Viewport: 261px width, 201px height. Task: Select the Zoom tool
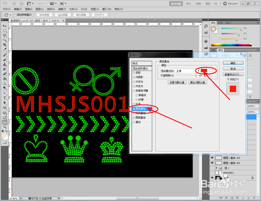(5, 127)
